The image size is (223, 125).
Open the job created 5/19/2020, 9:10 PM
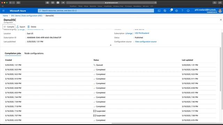click(110, 79)
